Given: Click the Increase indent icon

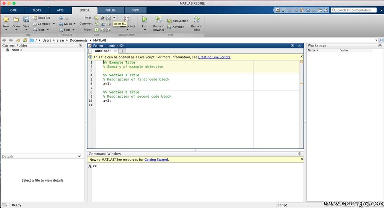Looking at the screenshot, I should coord(102,30).
